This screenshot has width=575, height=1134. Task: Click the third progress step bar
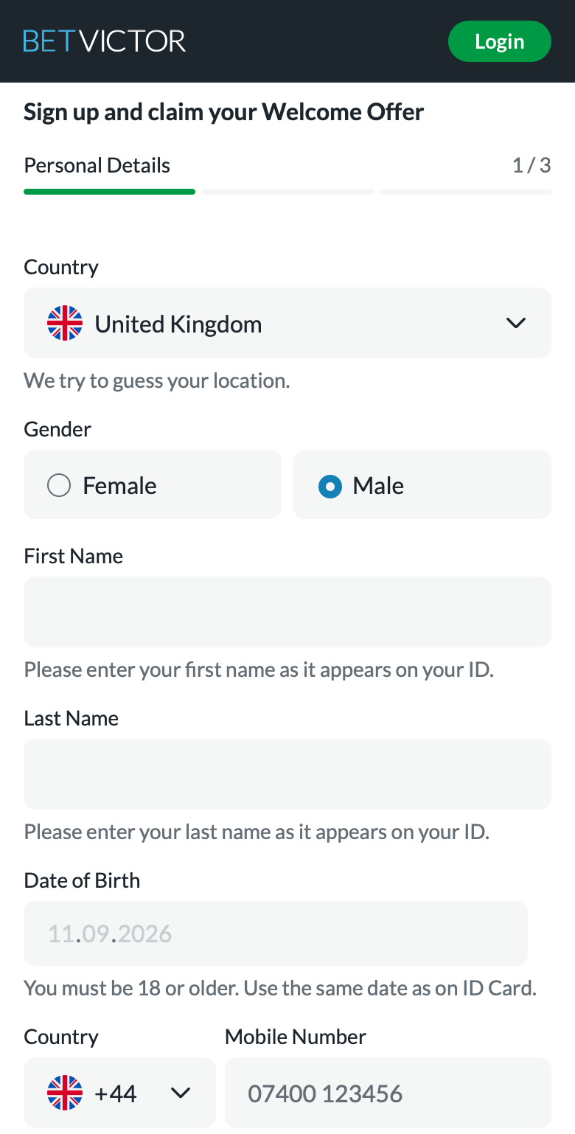(x=466, y=192)
